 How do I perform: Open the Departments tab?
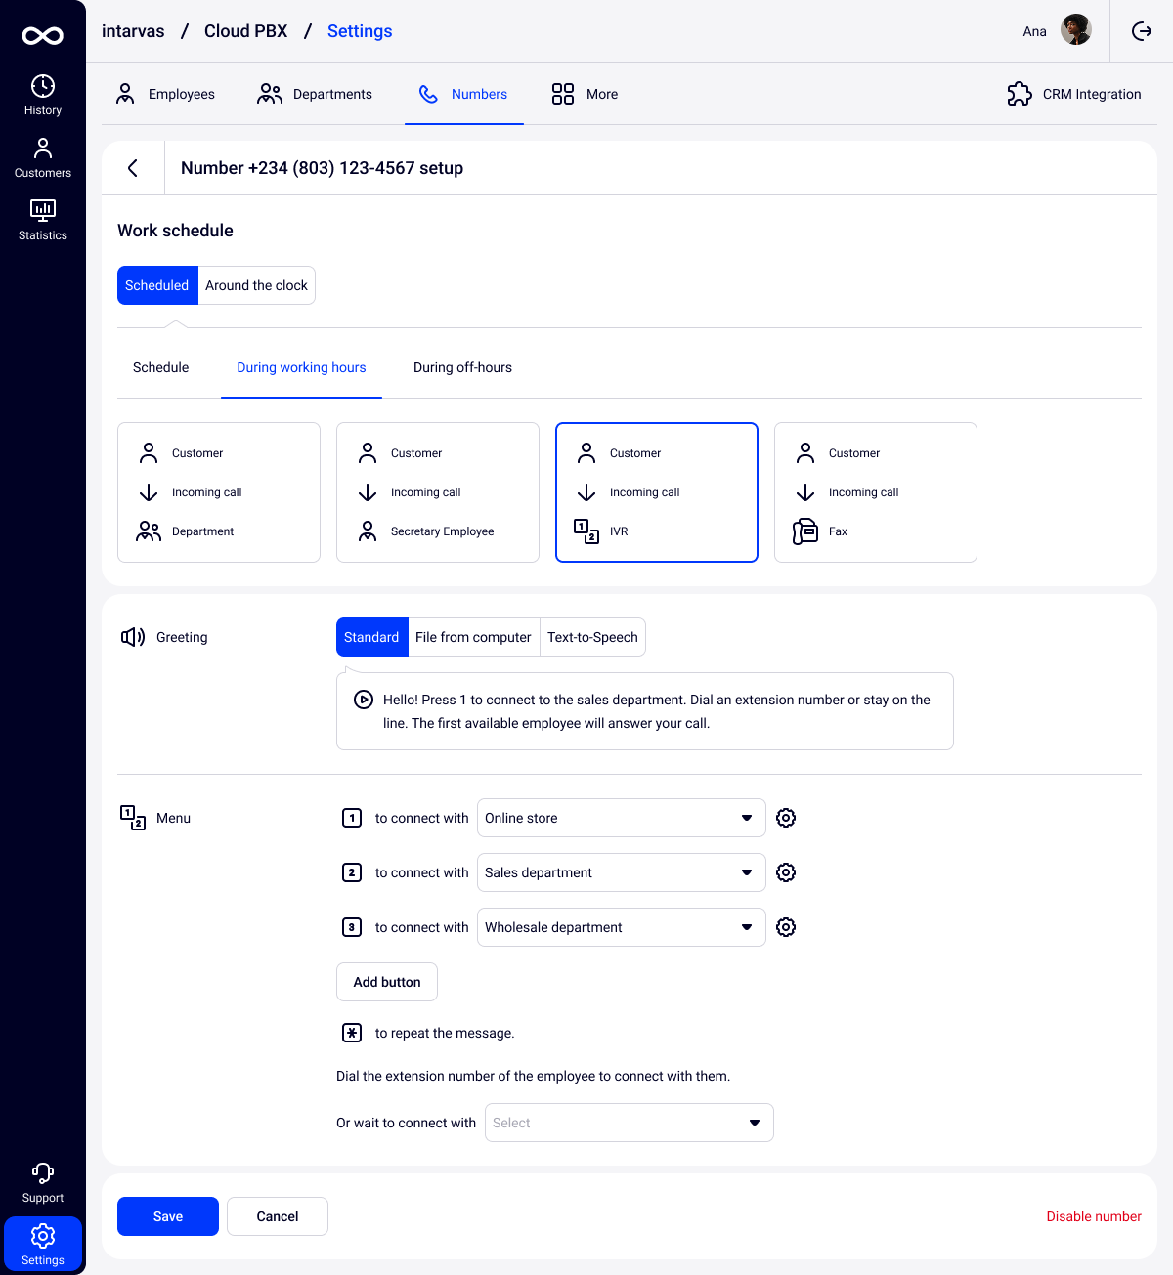pyautogui.click(x=315, y=94)
